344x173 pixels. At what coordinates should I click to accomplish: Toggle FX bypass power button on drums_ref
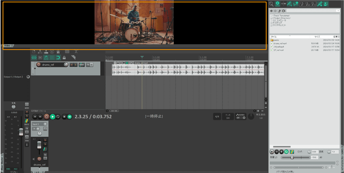pos(92,65)
